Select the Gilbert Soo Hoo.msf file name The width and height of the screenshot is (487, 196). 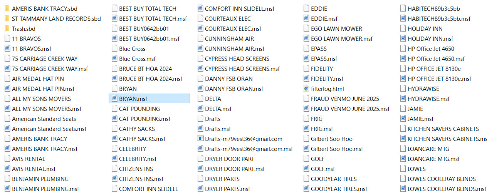337,149
